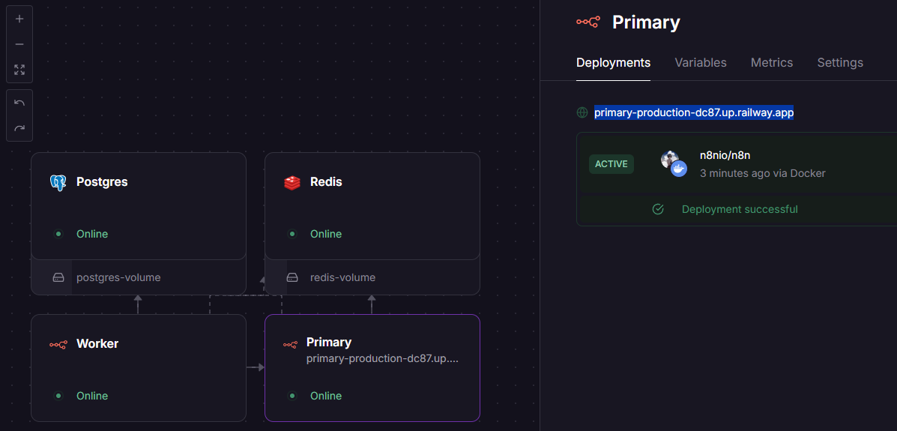Open the Settings tab

coord(840,62)
